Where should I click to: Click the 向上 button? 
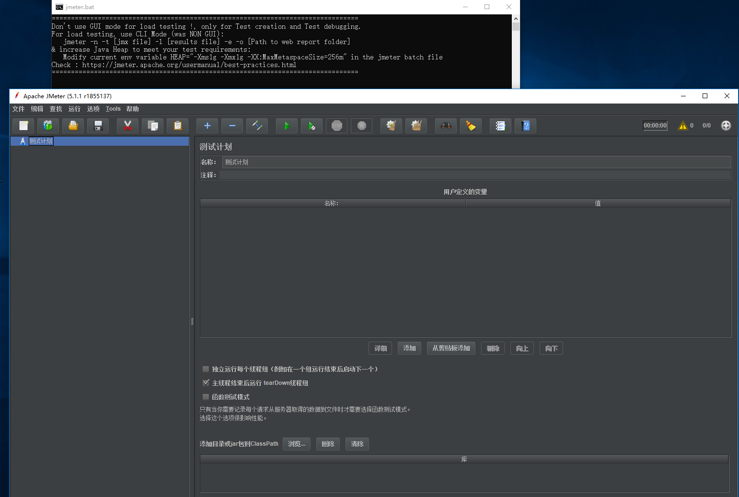coord(522,348)
